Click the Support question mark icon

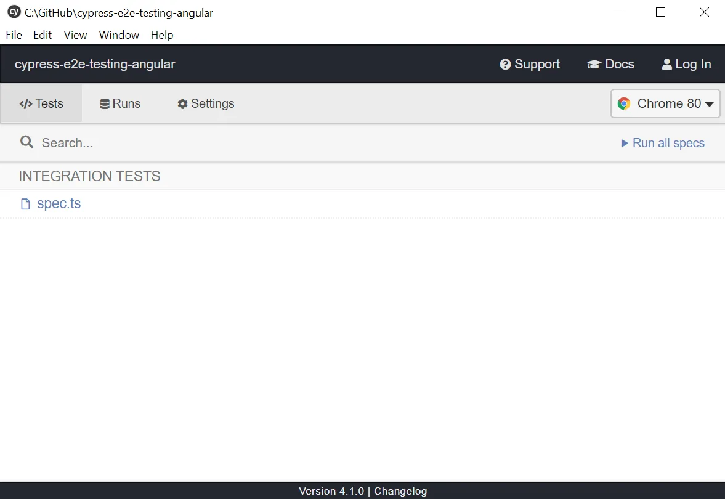505,65
